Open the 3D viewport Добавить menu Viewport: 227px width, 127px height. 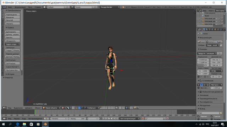click(29, 108)
